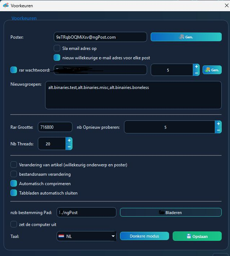Click the Rar Grootte input field
The width and height of the screenshot is (230, 256).
coord(55,127)
